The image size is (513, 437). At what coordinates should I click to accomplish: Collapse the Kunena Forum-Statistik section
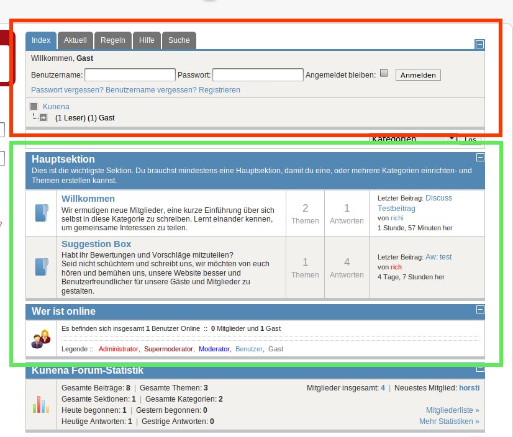pos(479,369)
